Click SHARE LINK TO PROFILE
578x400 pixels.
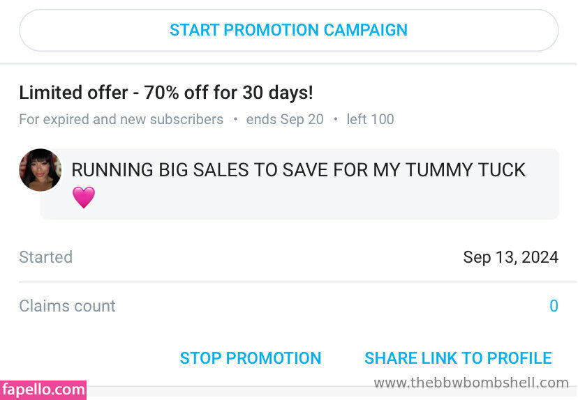point(458,358)
